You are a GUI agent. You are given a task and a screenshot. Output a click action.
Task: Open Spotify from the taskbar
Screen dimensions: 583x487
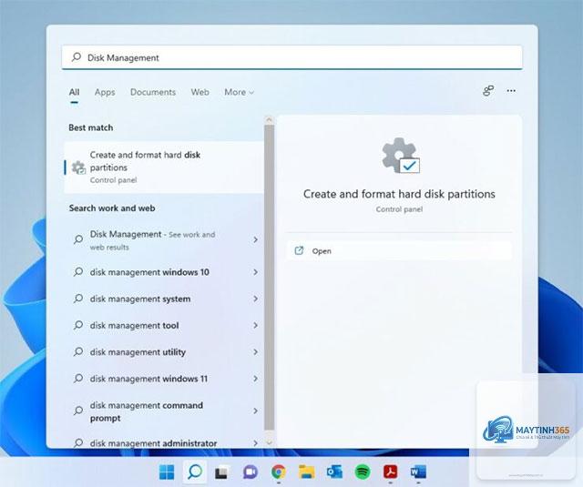click(363, 472)
